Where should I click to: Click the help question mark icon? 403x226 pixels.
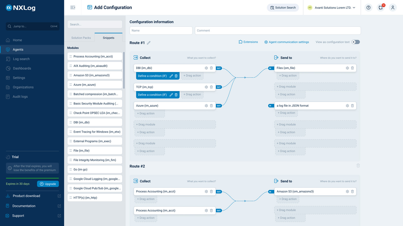368,8
